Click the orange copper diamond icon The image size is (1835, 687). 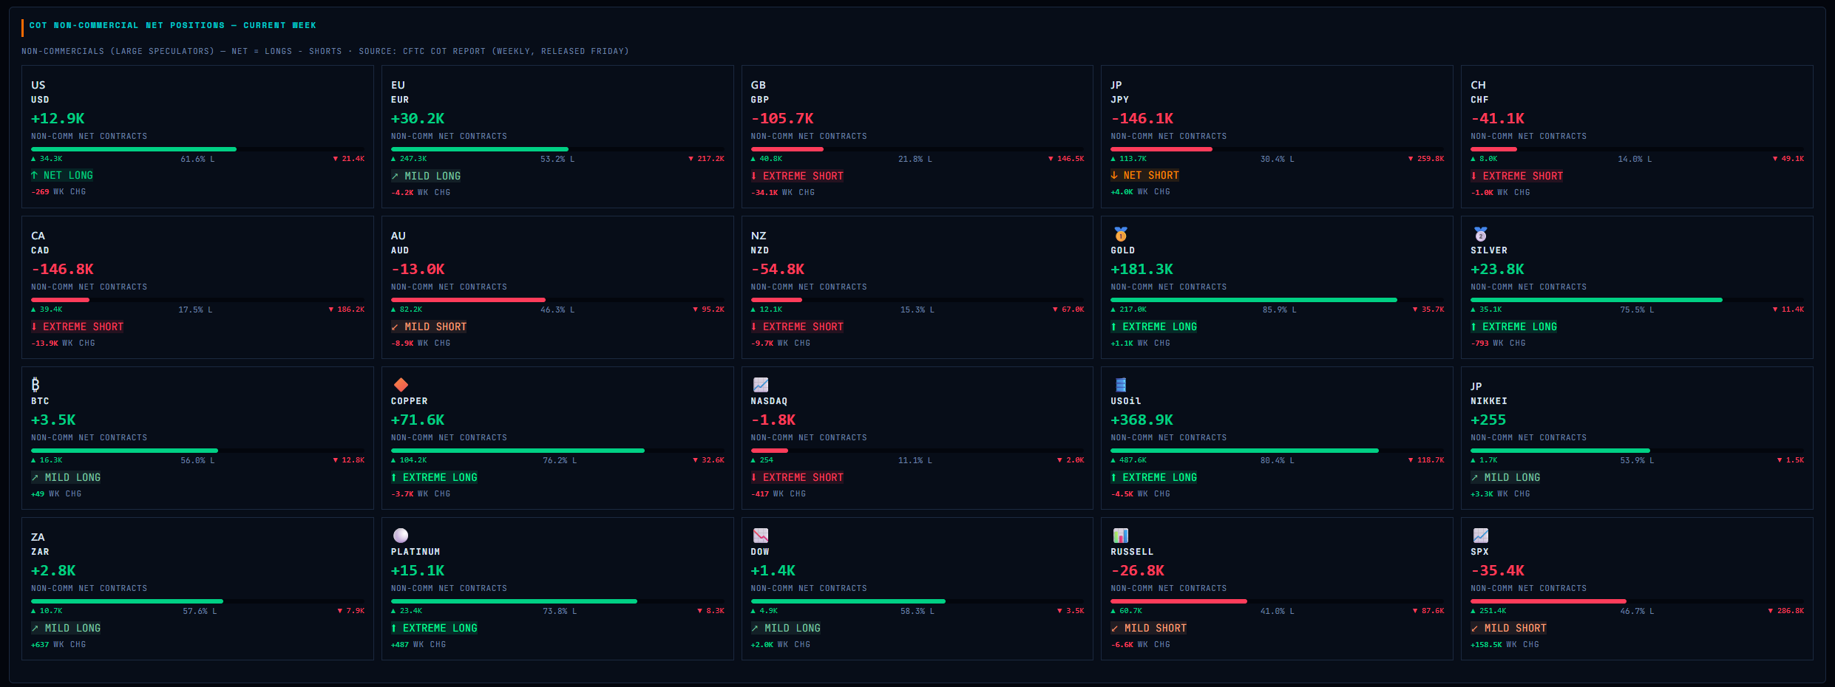click(401, 385)
